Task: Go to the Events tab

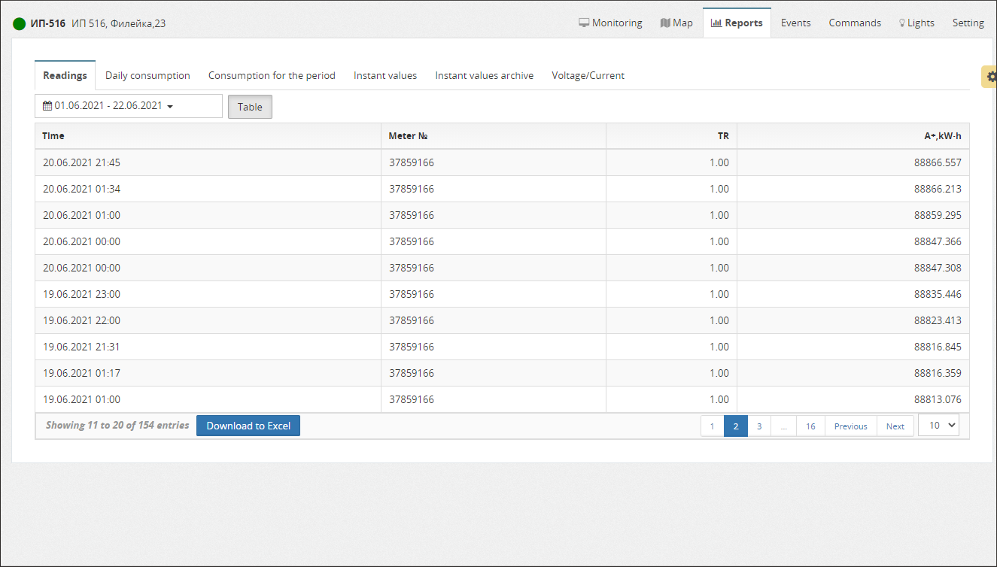Action: [x=795, y=23]
